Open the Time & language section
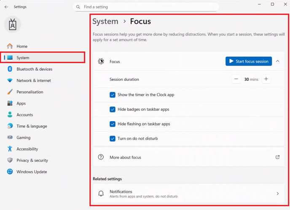The height and width of the screenshot is (210, 290). click(x=32, y=126)
